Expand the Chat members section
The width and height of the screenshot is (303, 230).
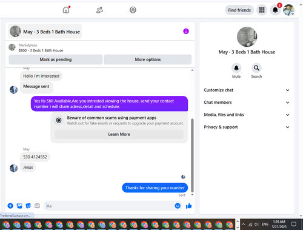point(247,103)
